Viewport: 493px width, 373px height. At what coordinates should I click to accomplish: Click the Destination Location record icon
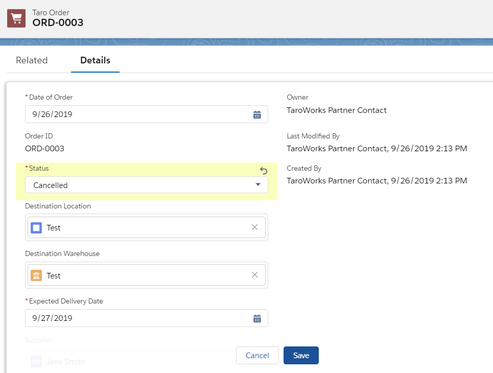coord(36,227)
